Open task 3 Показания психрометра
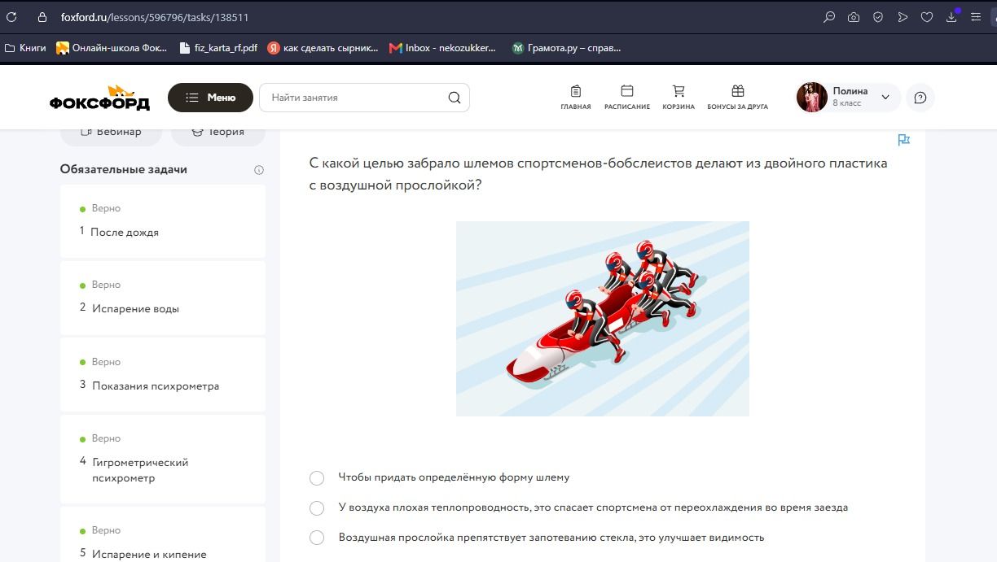Viewport: 997px width, 562px height. [163, 374]
